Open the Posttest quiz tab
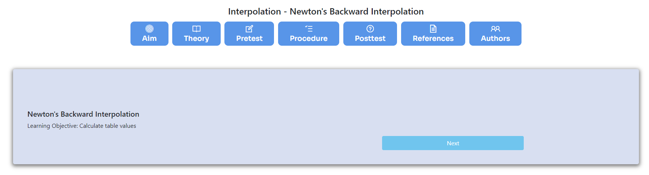 pyautogui.click(x=370, y=33)
